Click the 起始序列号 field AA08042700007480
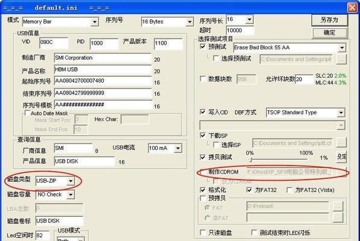 (103, 81)
